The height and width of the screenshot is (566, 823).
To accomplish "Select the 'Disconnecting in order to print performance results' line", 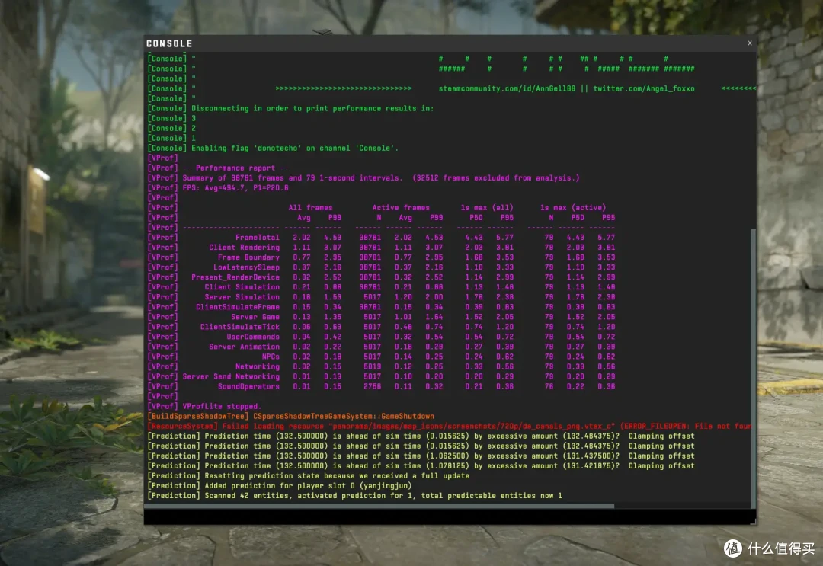I will [290, 109].
